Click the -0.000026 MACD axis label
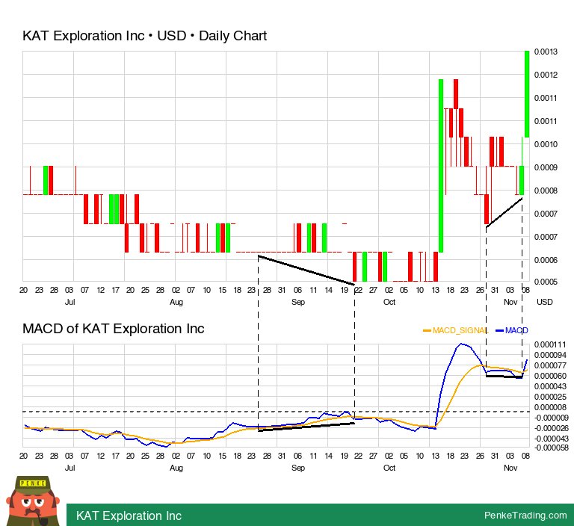The width and height of the screenshot is (574, 526). pos(552,428)
